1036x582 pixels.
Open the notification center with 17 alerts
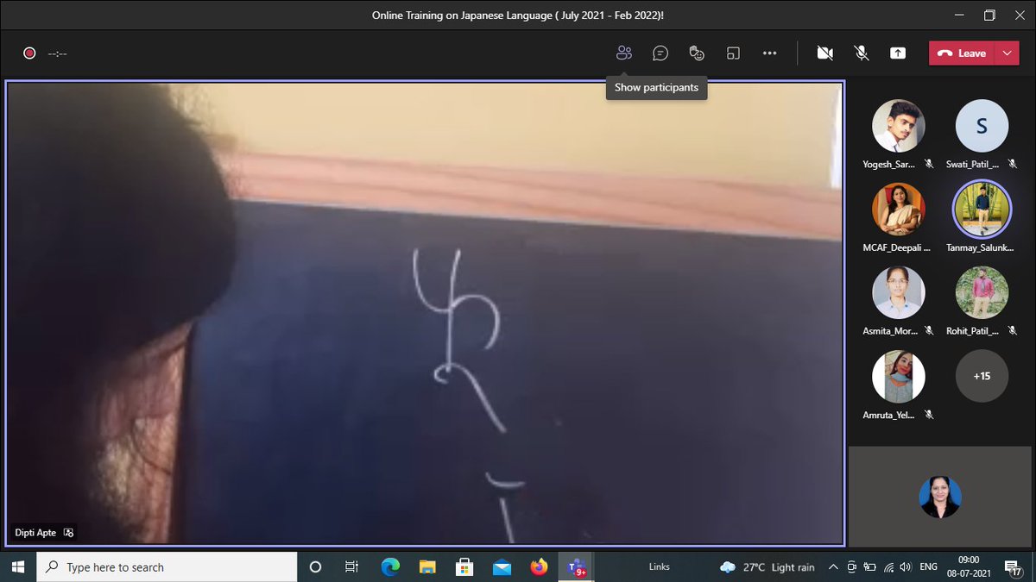1015,566
